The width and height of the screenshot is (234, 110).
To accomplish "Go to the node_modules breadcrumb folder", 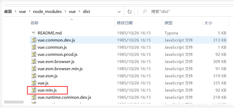I will coord(47,12).
